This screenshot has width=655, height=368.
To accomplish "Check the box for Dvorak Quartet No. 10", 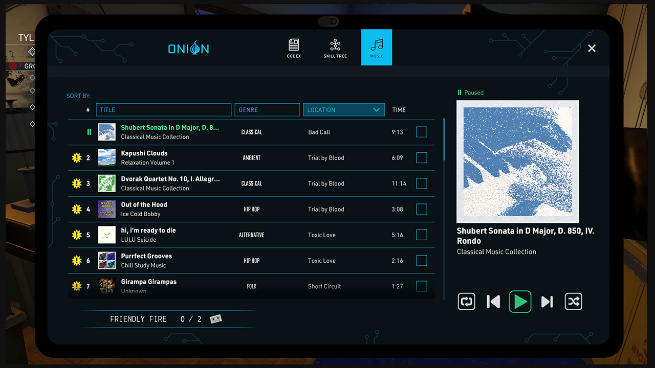I will click(422, 183).
